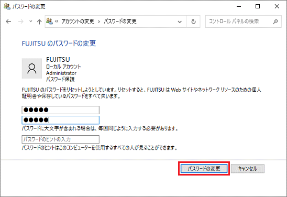Maximize the パスワードの変更 window

258,7
